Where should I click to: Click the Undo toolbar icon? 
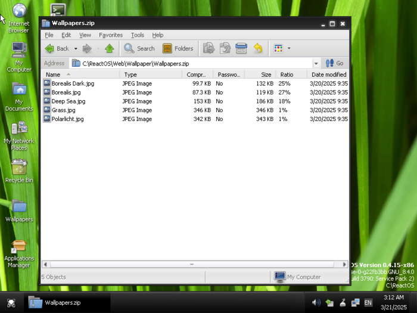click(x=258, y=48)
